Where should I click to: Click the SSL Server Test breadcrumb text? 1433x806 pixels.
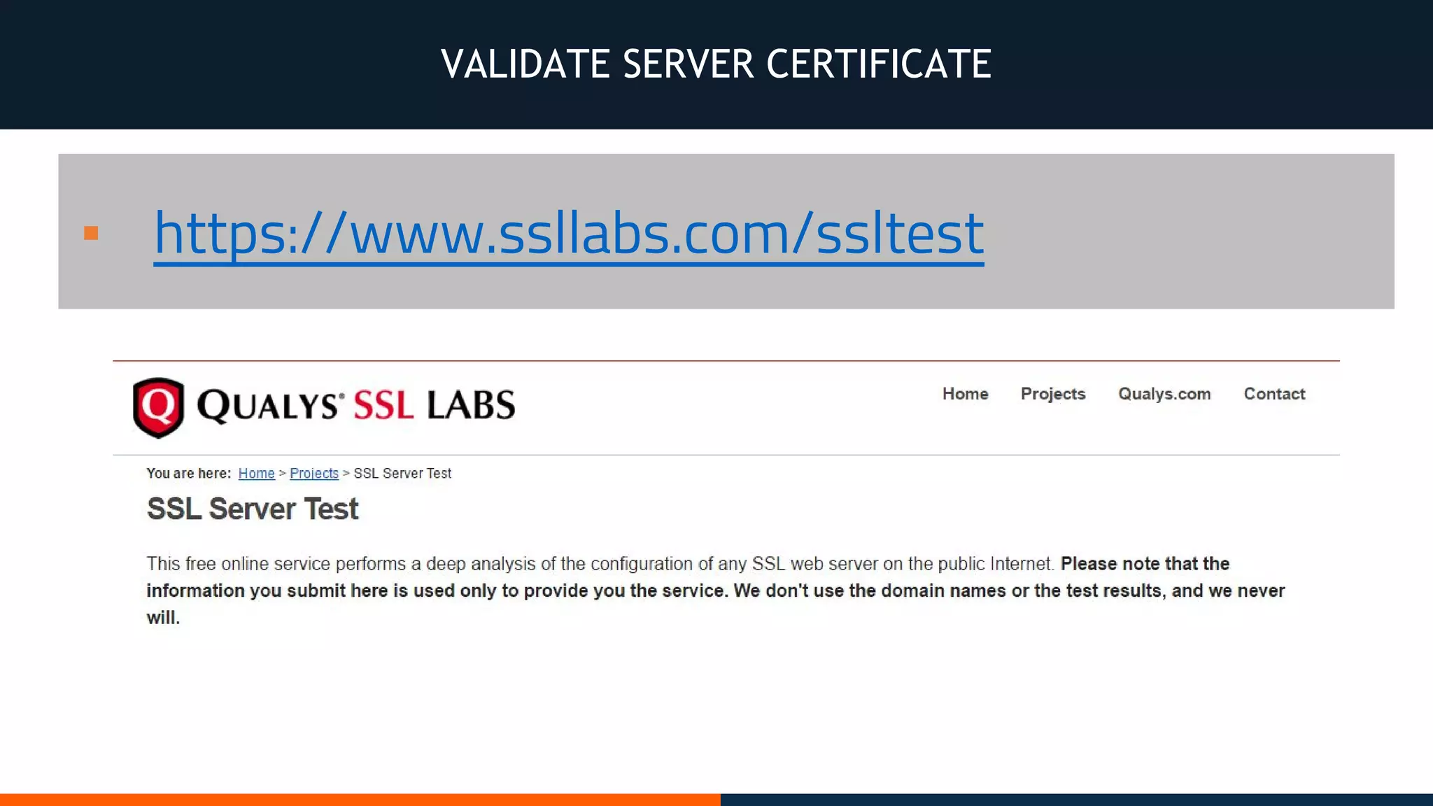[x=402, y=474]
